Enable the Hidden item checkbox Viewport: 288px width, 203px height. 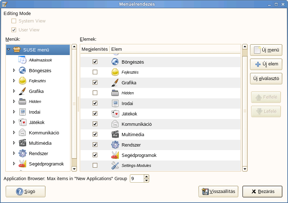point(95,93)
